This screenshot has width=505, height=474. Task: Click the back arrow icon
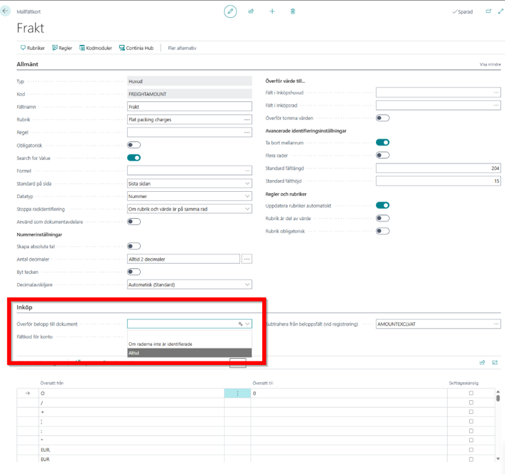7,12
